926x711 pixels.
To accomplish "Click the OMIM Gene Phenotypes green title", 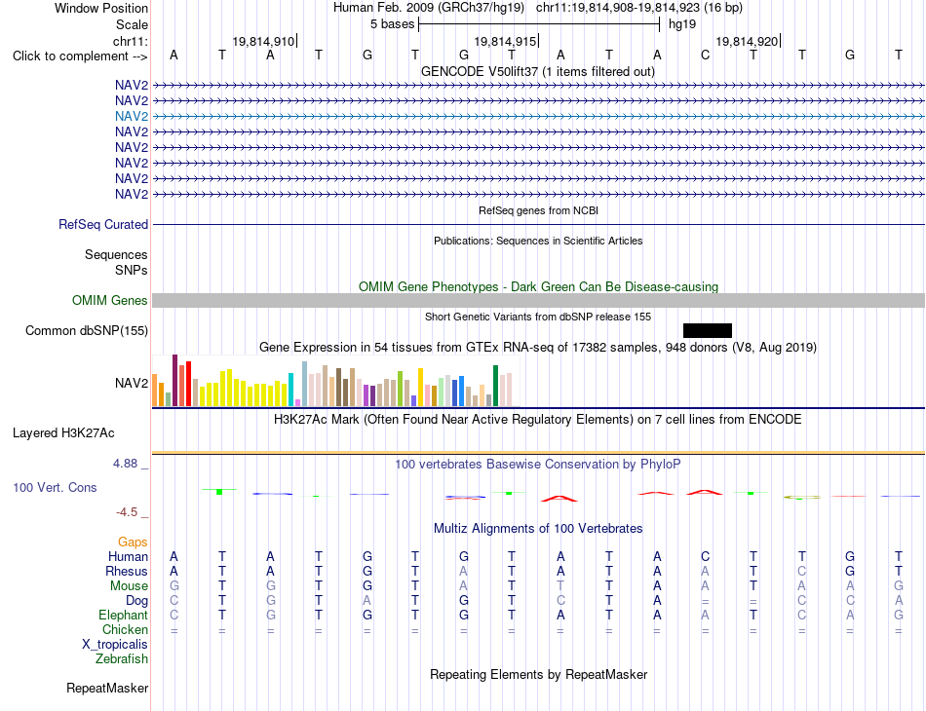I will [x=539, y=286].
